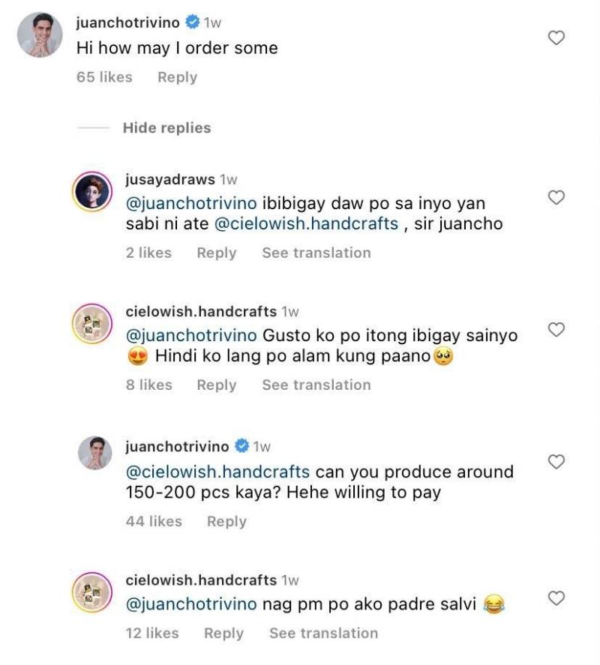Collapse the thread with Hide replies
The width and height of the screenshot is (600, 665).
tap(166, 127)
